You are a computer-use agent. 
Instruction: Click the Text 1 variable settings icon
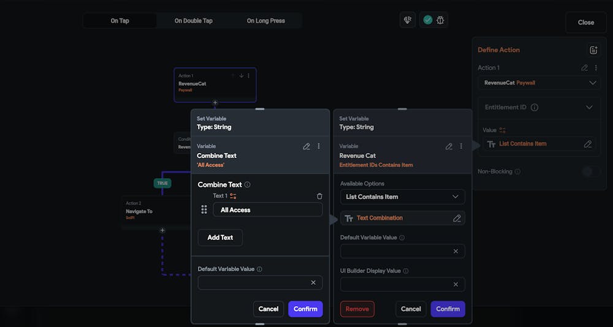tap(234, 196)
